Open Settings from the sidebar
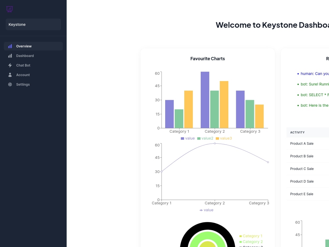Image resolution: width=329 pixels, height=247 pixels. coord(33,84)
